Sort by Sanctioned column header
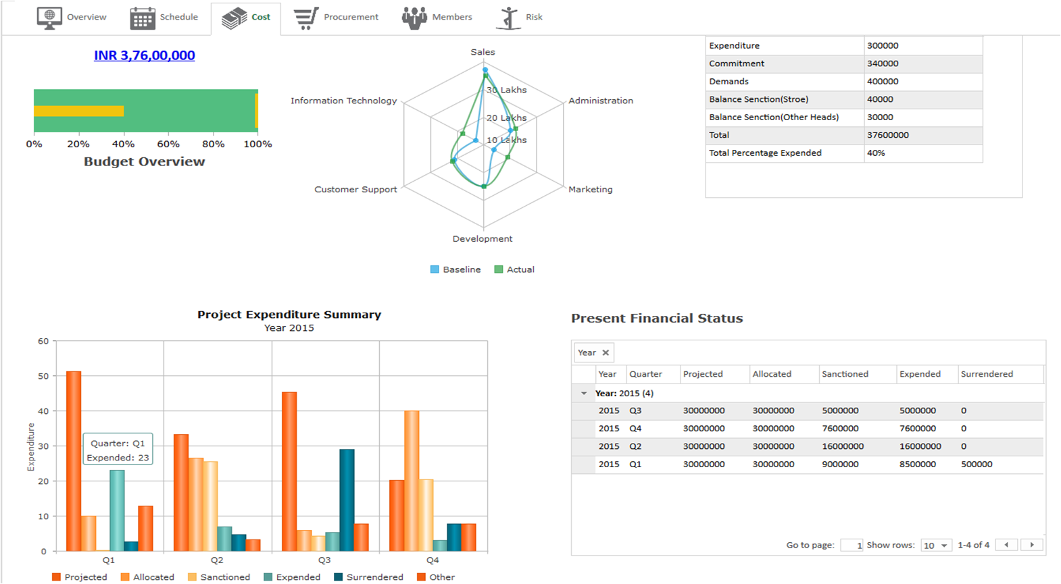The image size is (1061, 584). (x=845, y=374)
